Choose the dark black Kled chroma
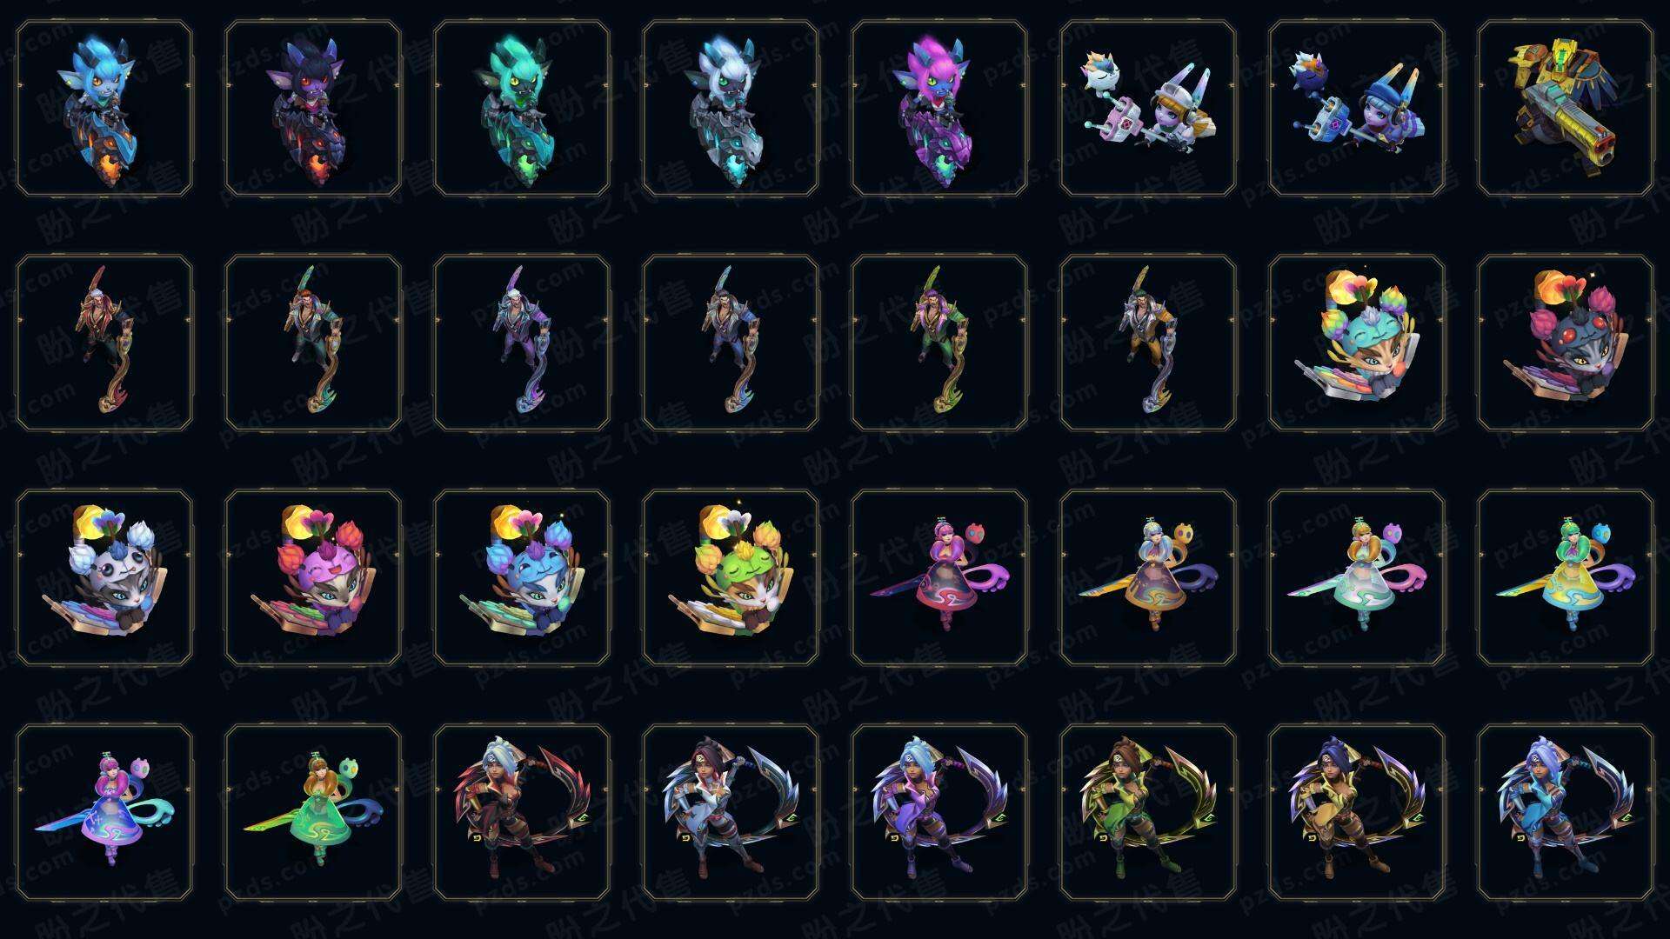Viewport: 1670px width, 939px height. pos(313,109)
